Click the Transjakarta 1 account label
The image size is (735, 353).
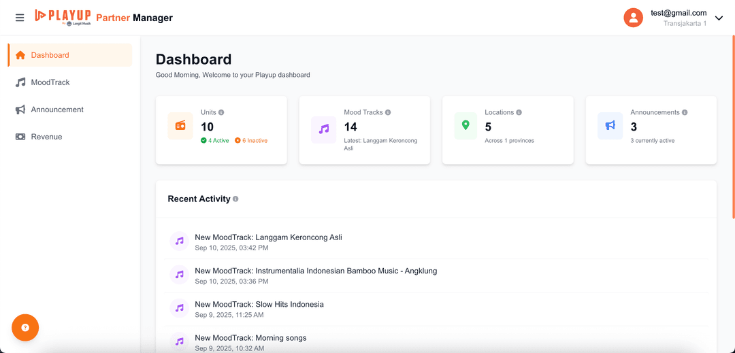pos(685,23)
